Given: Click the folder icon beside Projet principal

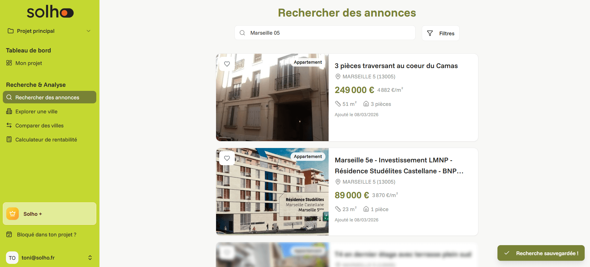Looking at the screenshot, I should pos(11,31).
